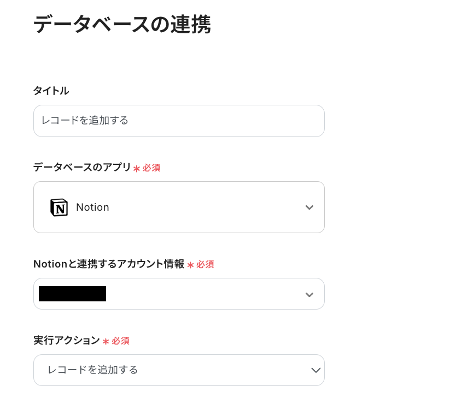Click the タイトル field label
Image resolution: width=456 pixels, height=404 pixels.
(x=51, y=91)
